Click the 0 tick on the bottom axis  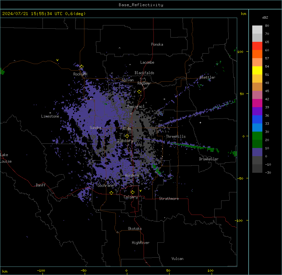coord(126,270)
